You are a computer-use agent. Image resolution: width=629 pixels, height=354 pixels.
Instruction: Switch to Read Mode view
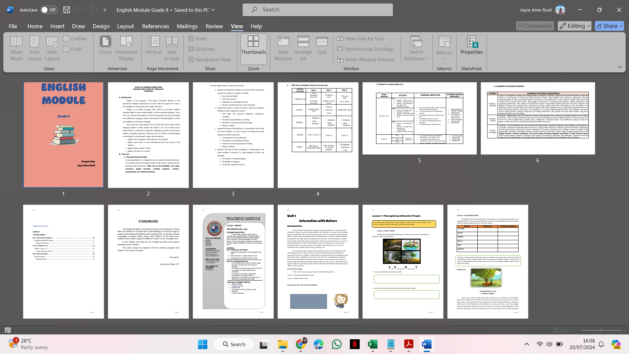pos(16,49)
